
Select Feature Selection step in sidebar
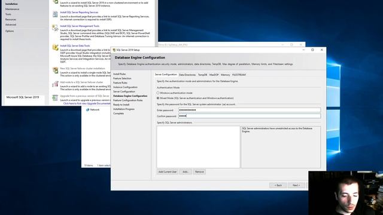point(122,78)
